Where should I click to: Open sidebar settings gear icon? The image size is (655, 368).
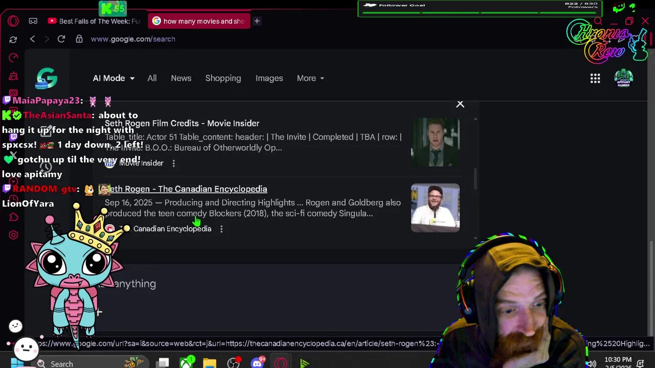13,235
